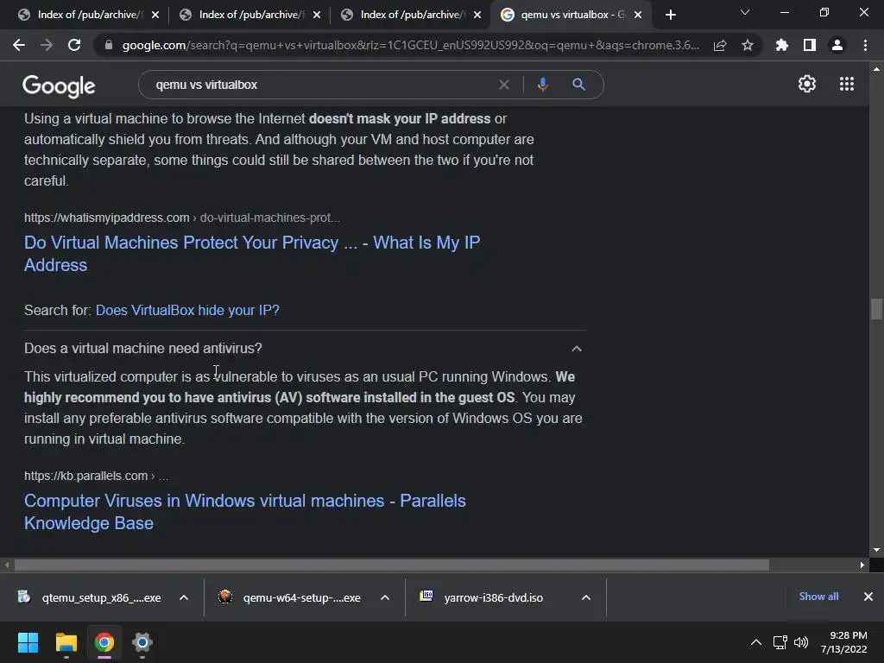The width and height of the screenshot is (884, 663).
Task: Click the vertical scrollbar thumb
Action: click(876, 309)
